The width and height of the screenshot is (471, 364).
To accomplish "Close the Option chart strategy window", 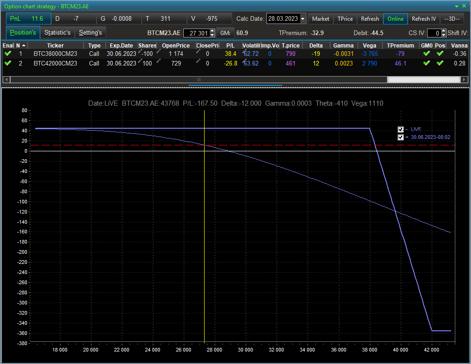I will coord(464,6).
